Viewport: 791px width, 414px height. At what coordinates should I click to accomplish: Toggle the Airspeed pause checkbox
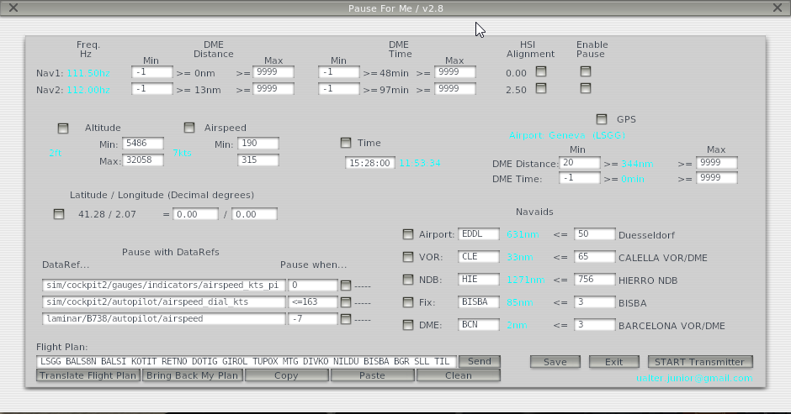point(189,128)
